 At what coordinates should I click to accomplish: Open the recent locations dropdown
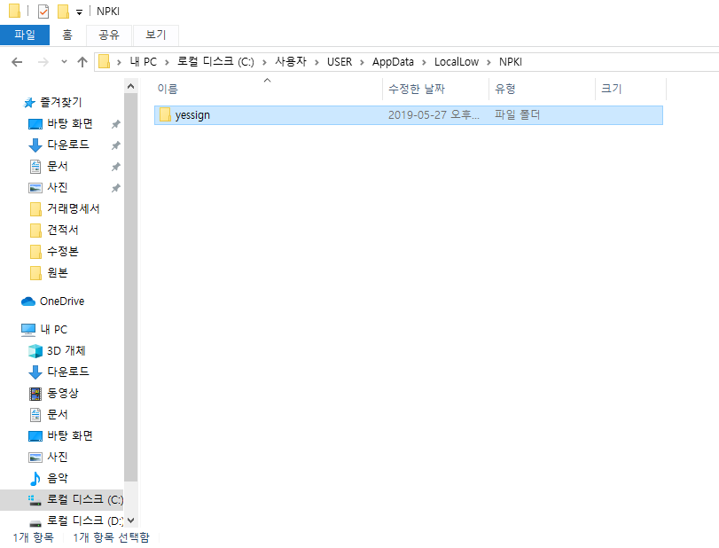click(64, 61)
